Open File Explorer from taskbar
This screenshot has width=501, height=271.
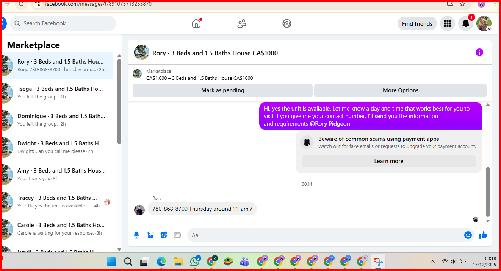(178, 262)
